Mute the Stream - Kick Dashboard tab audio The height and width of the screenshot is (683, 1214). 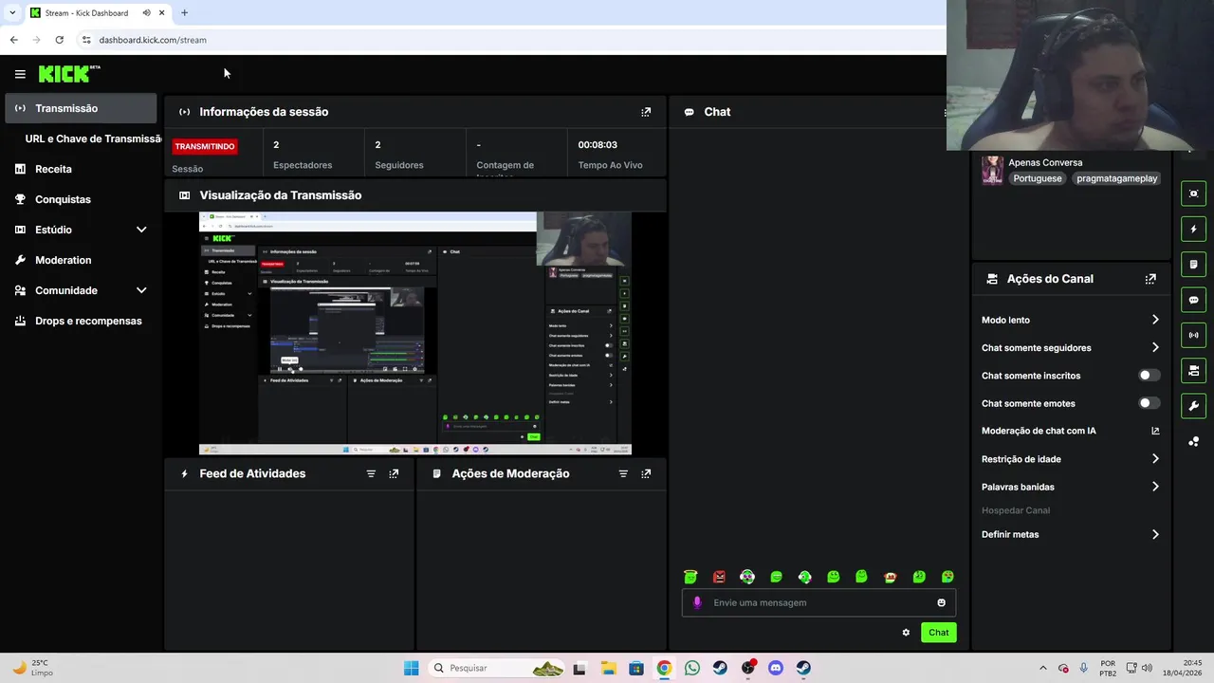[146, 13]
